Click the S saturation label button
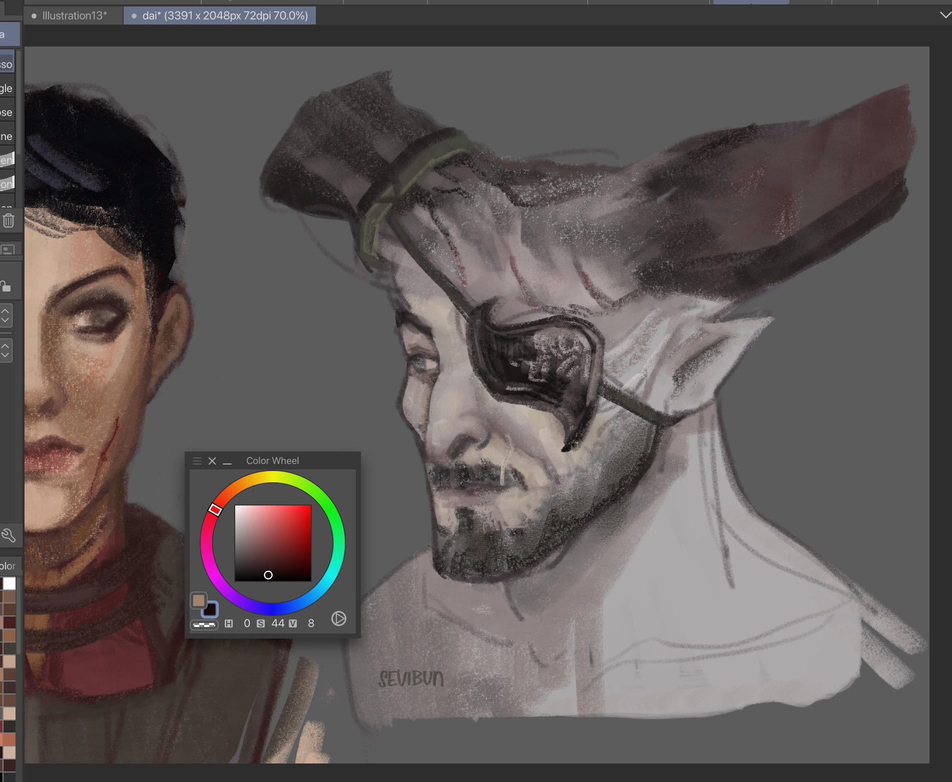Viewport: 952px width, 782px height. [261, 623]
